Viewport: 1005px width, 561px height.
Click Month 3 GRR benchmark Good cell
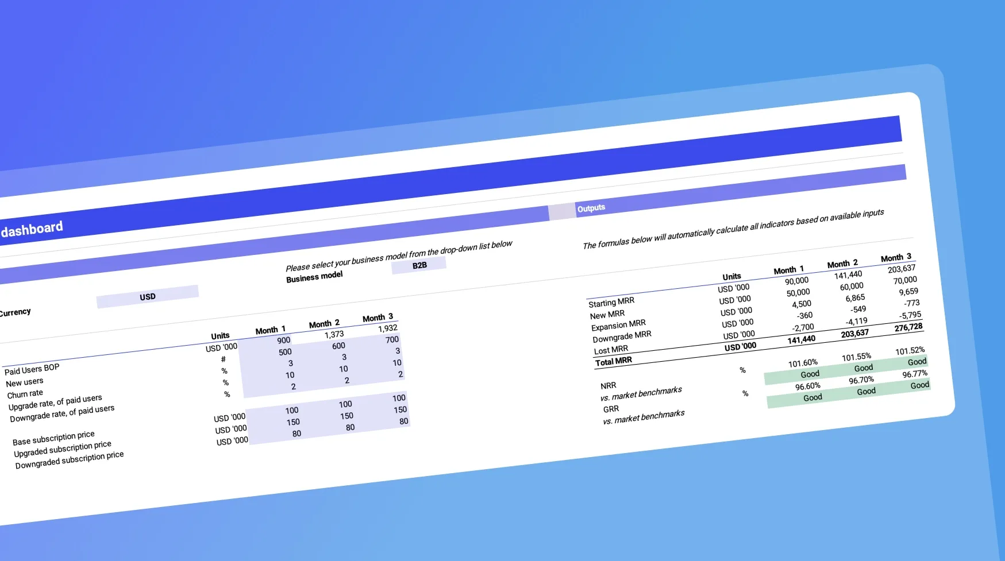(919, 385)
